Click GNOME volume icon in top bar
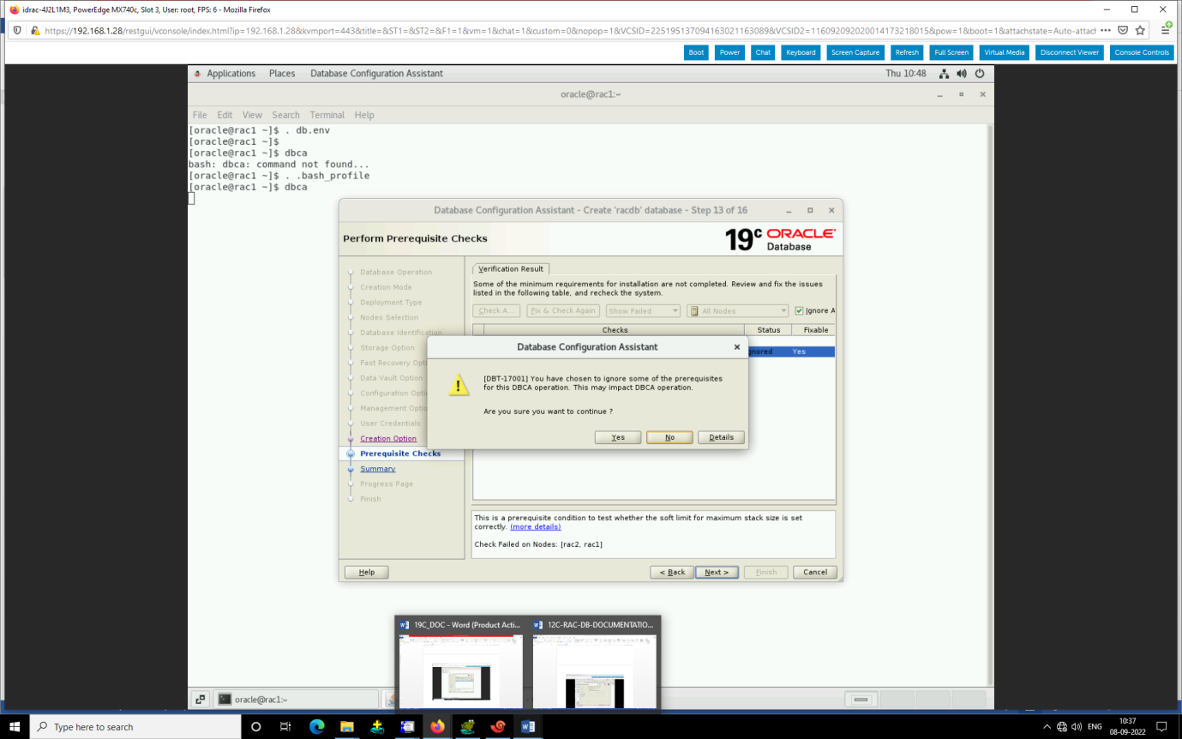 961,74
